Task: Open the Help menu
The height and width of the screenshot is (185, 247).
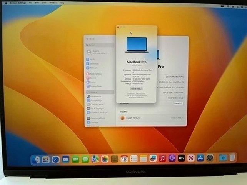Action: coord(62,3)
